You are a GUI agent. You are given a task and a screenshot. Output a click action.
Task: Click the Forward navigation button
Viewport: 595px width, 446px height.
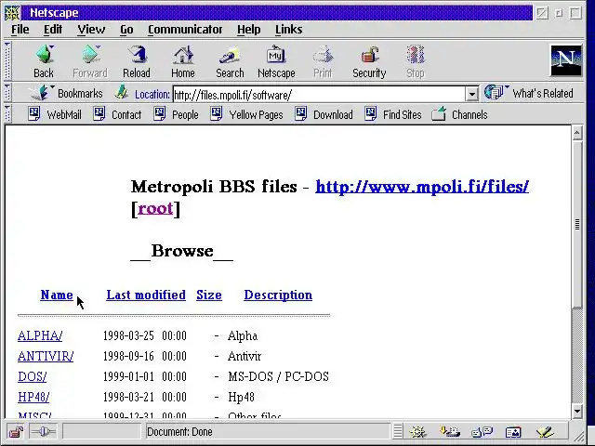point(90,61)
